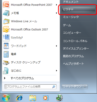Open the ピクチャ folder

click(78, 9)
